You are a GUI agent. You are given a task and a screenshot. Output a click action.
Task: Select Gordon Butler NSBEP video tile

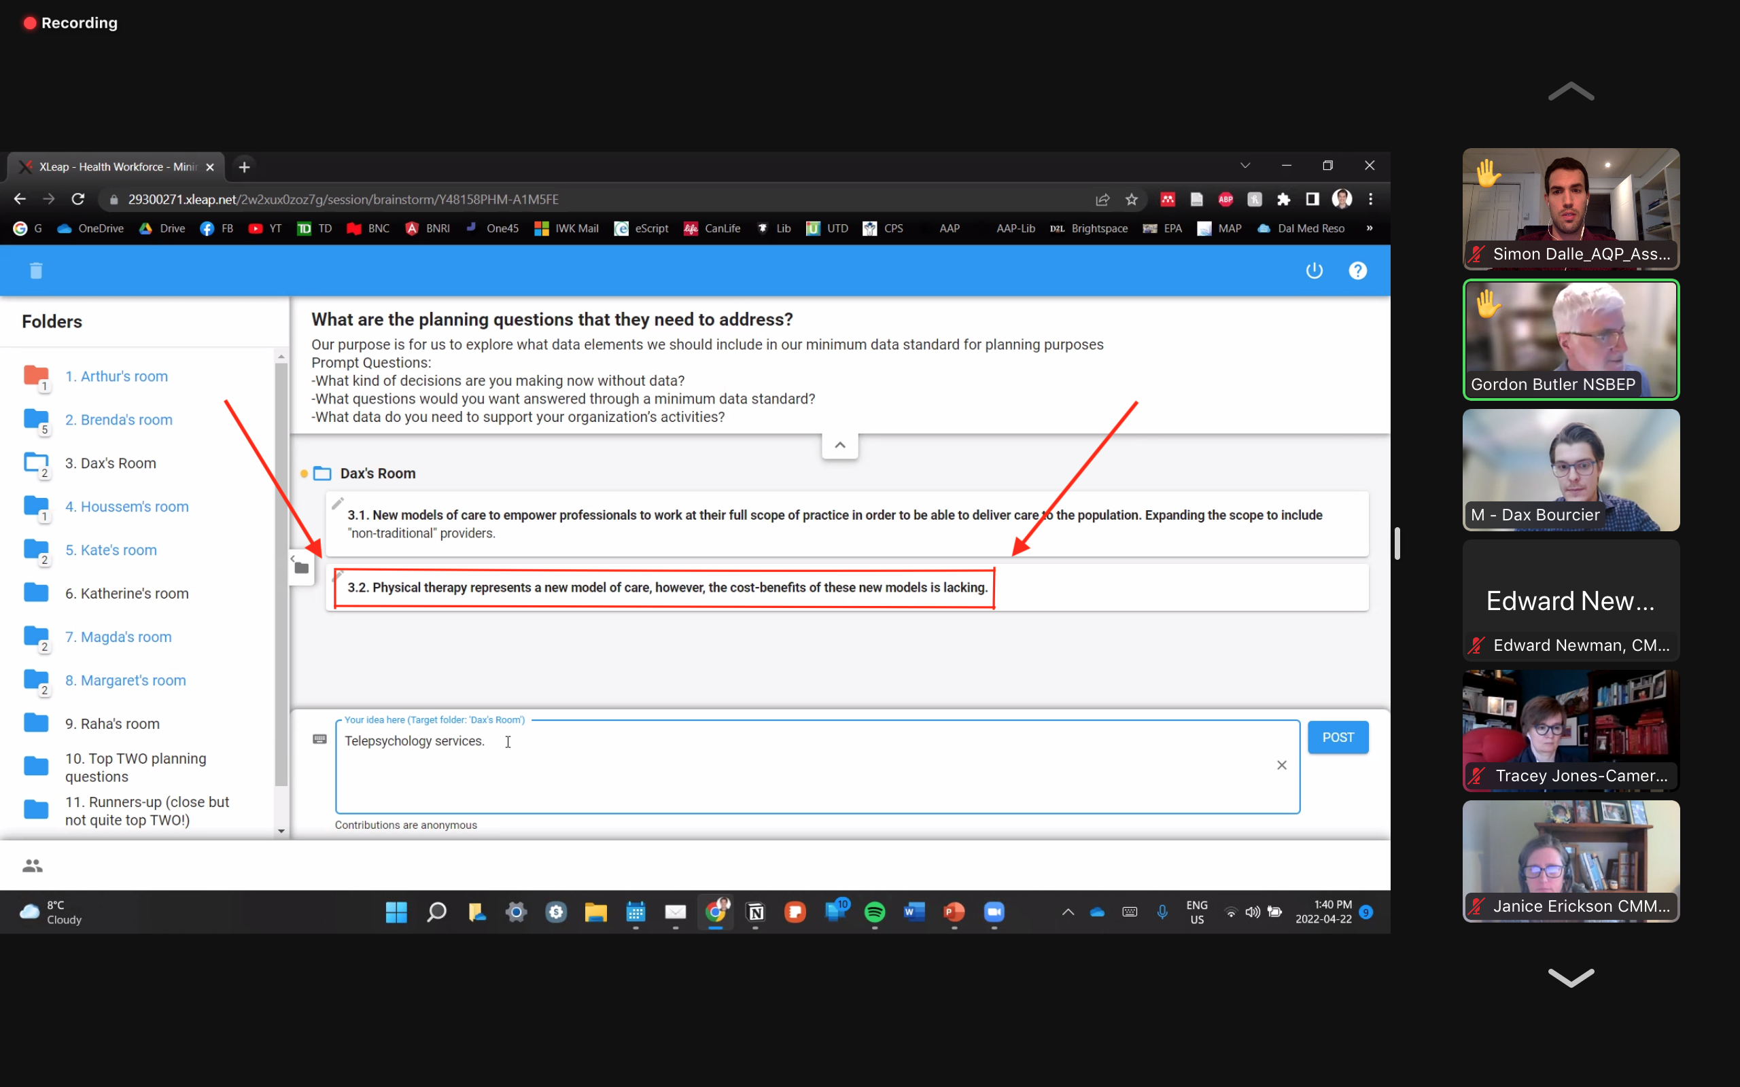coord(1570,339)
